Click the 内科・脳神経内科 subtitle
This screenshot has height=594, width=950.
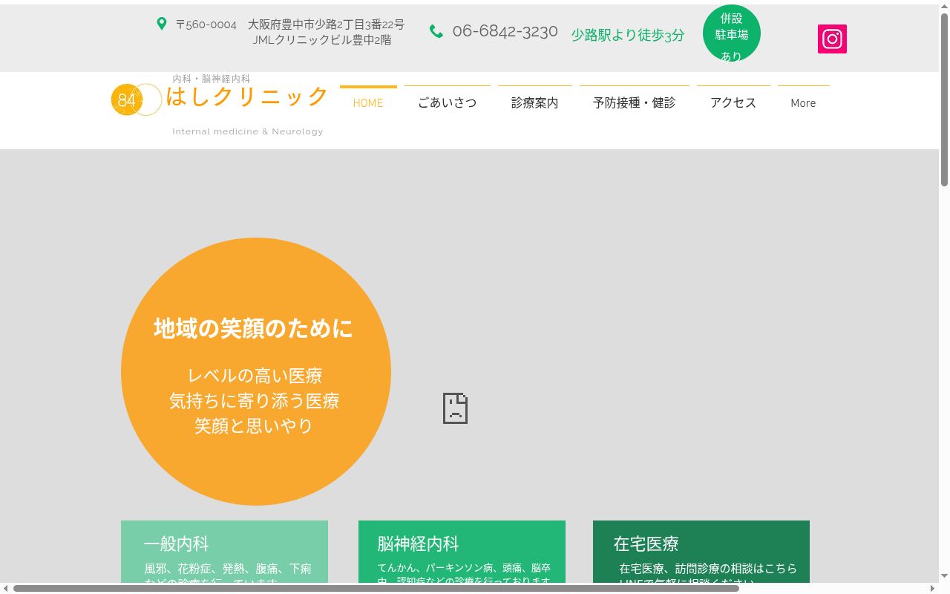click(212, 79)
